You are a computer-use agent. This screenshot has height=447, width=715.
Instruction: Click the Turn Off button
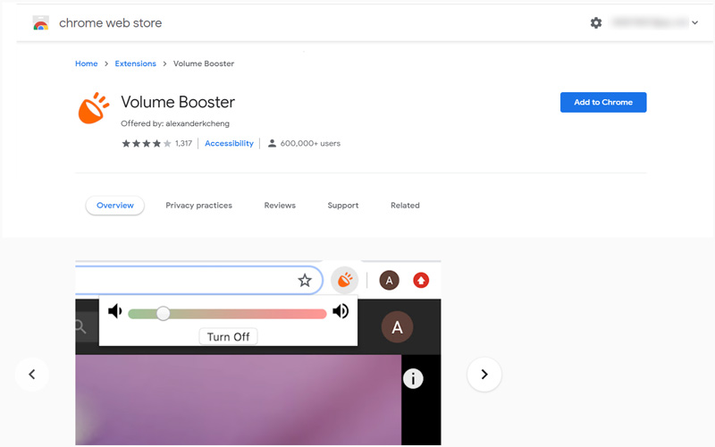[x=228, y=337]
